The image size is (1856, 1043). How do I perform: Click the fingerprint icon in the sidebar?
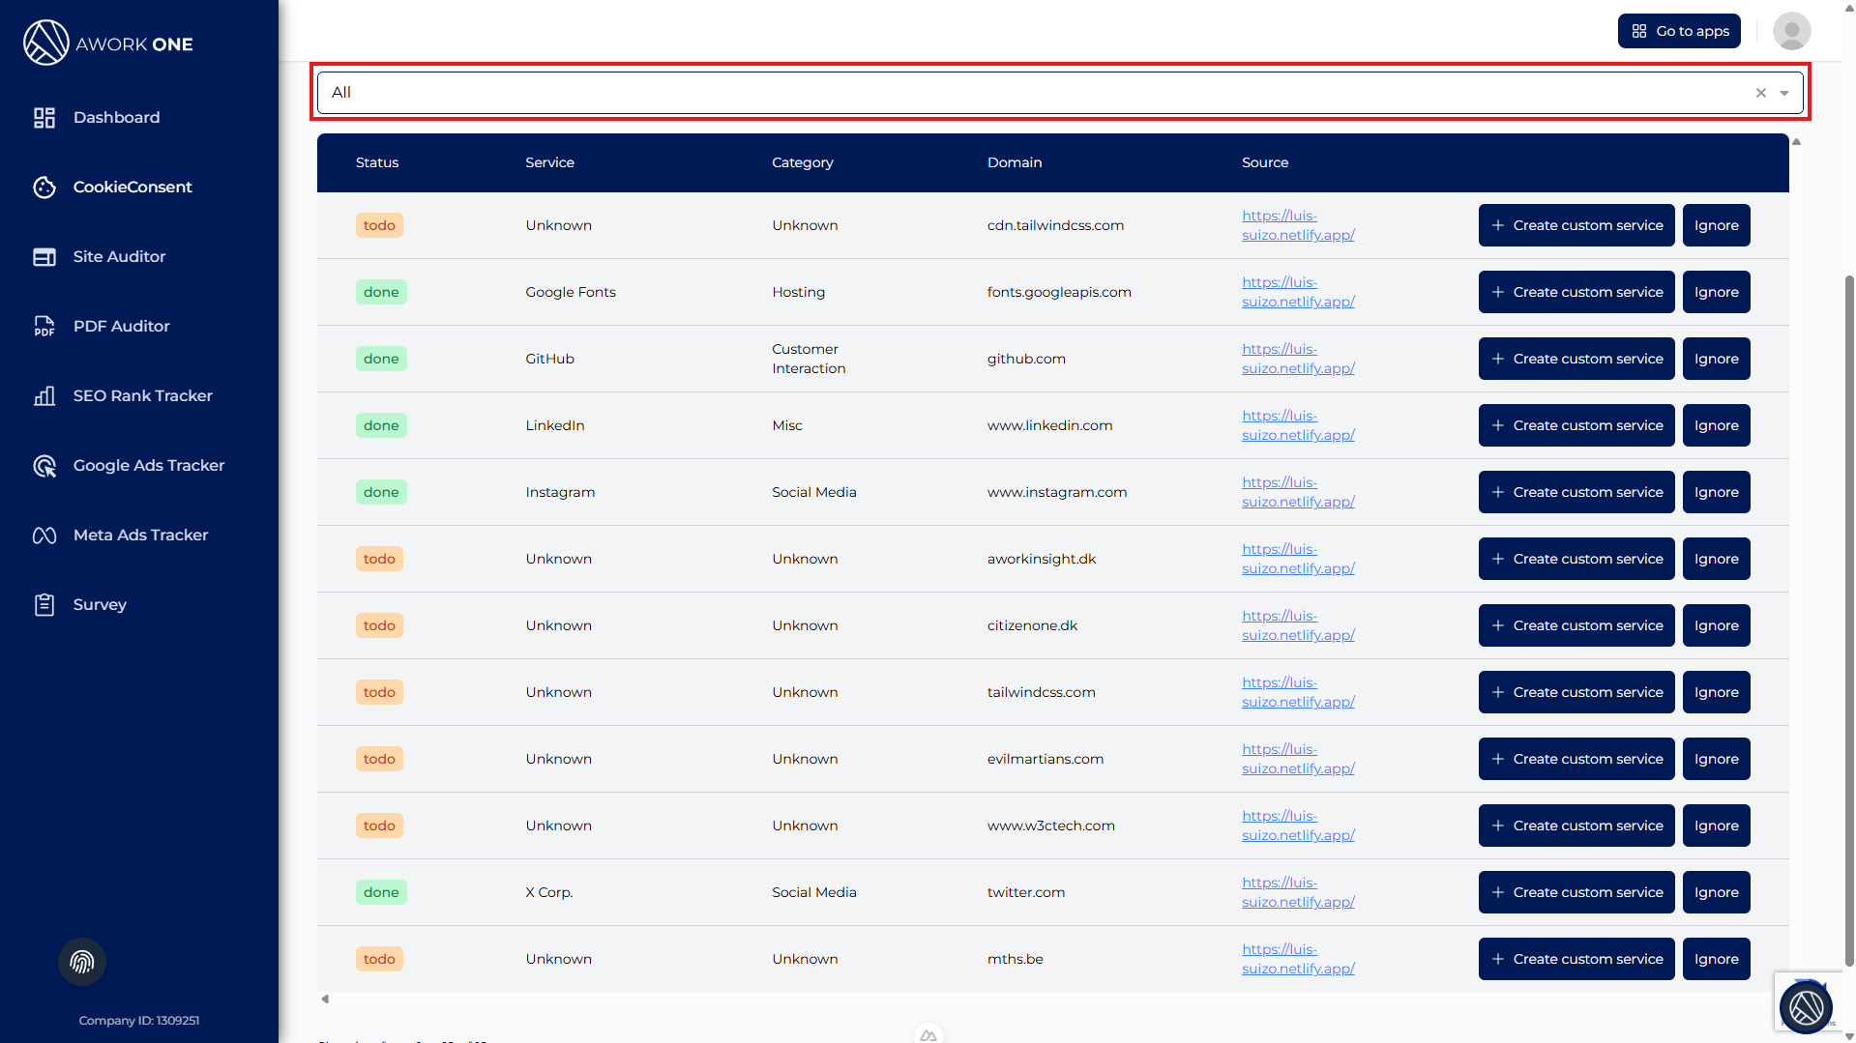[82, 962]
